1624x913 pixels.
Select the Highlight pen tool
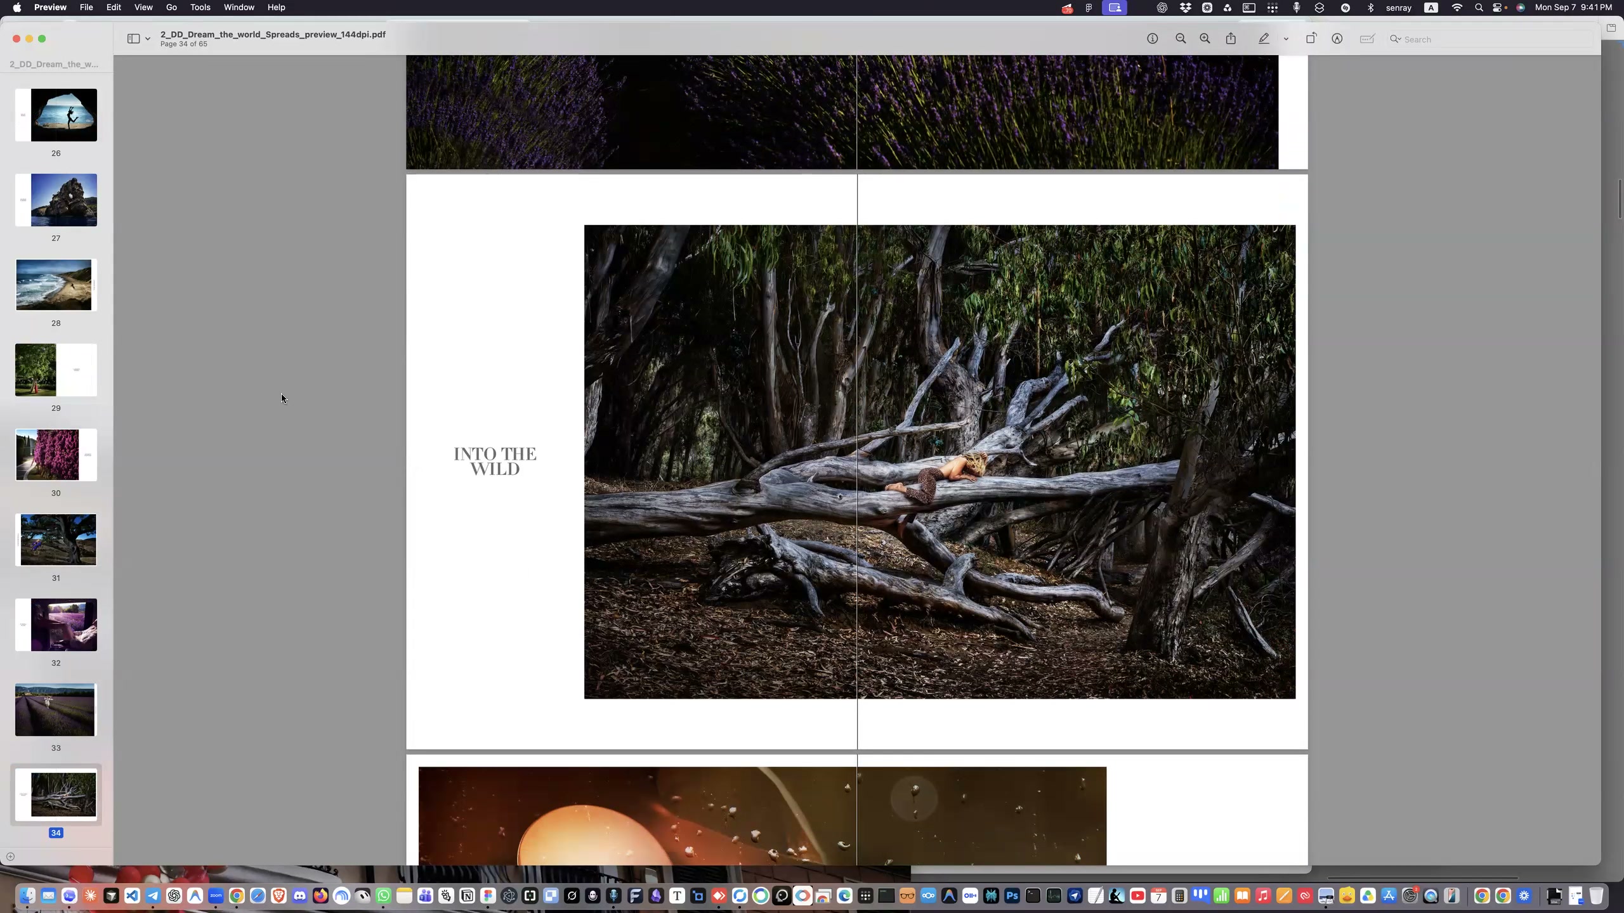1264,39
